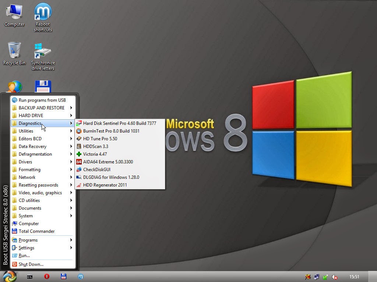Image resolution: width=377 pixels, height=282 pixels.
Task: Open the Resetting passwords folder
Action: pyautogui.click(x=43, y=185)
